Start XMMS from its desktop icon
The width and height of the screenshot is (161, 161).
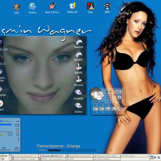(107, 8)
